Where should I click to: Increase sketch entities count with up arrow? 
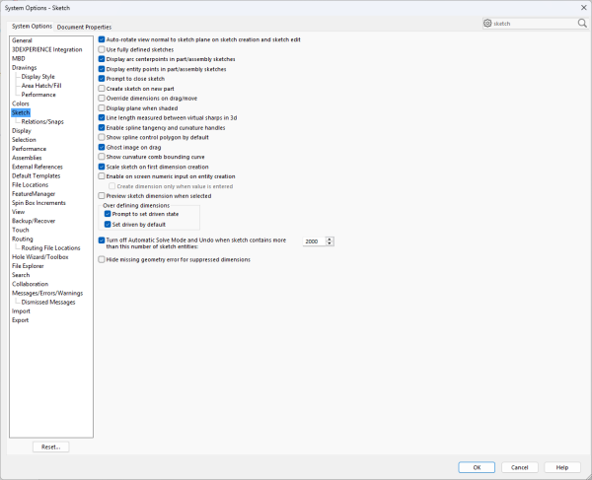[x=330, y=239]
